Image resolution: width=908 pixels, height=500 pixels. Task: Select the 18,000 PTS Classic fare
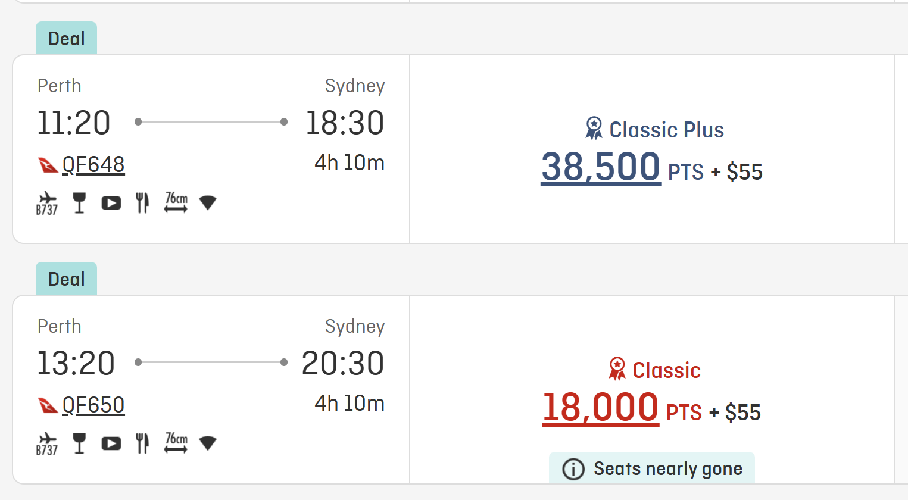click(600, 408)
